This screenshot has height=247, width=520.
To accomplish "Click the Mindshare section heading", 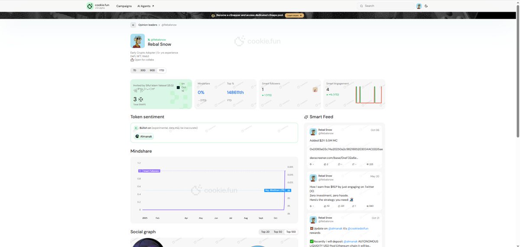I will coord(141,151).
